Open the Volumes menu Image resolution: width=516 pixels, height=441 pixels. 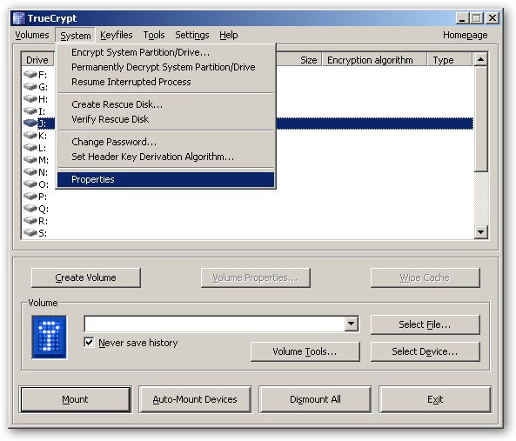[32, 35]
